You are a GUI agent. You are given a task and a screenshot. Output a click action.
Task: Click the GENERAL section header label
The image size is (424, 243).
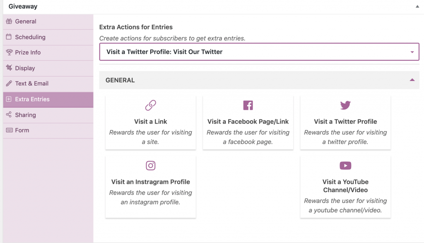(x=120, y=80)
